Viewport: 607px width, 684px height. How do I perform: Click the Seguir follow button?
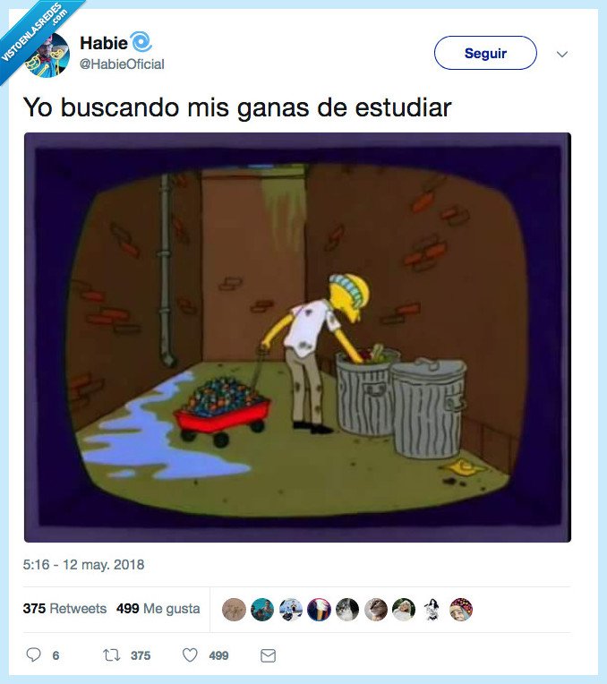click(x=485, y=53)
